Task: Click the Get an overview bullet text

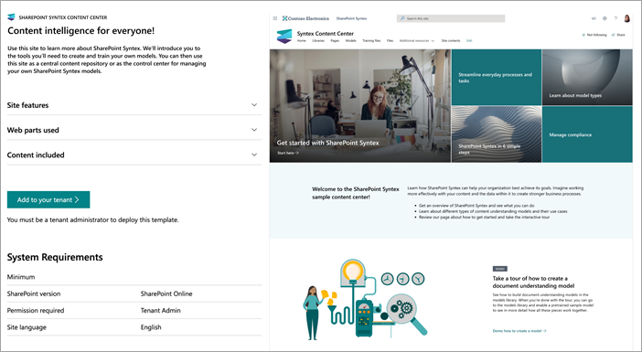Action: point(476,206)
